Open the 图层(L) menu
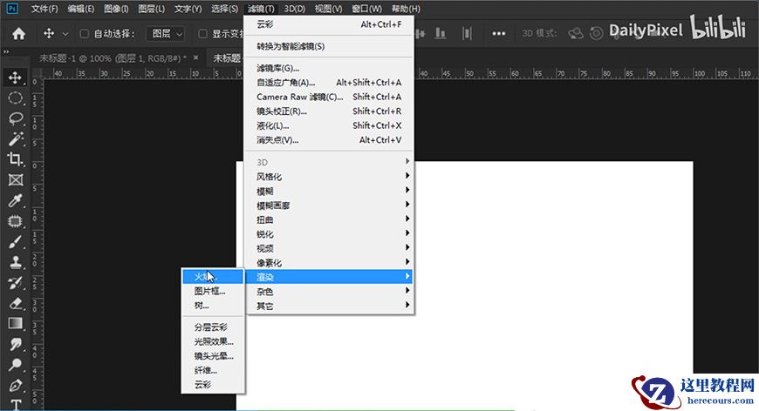 tap(151, 9)
